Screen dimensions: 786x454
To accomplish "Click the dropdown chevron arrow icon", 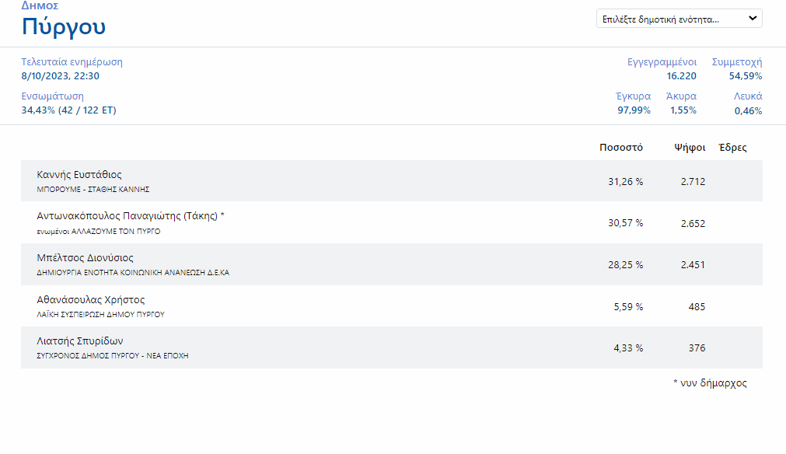I will tap(753, 19).
